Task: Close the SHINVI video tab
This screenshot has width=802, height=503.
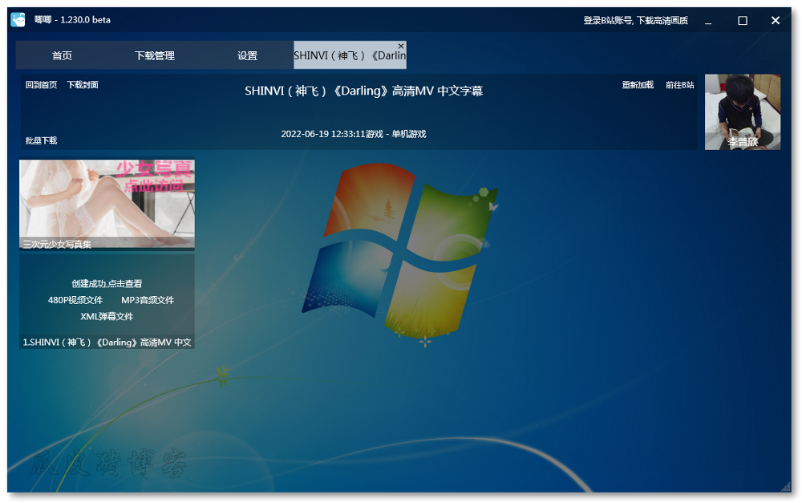Action: 401,46
